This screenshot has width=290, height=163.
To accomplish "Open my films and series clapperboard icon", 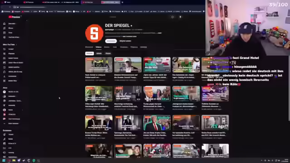I will click(4, 62).
